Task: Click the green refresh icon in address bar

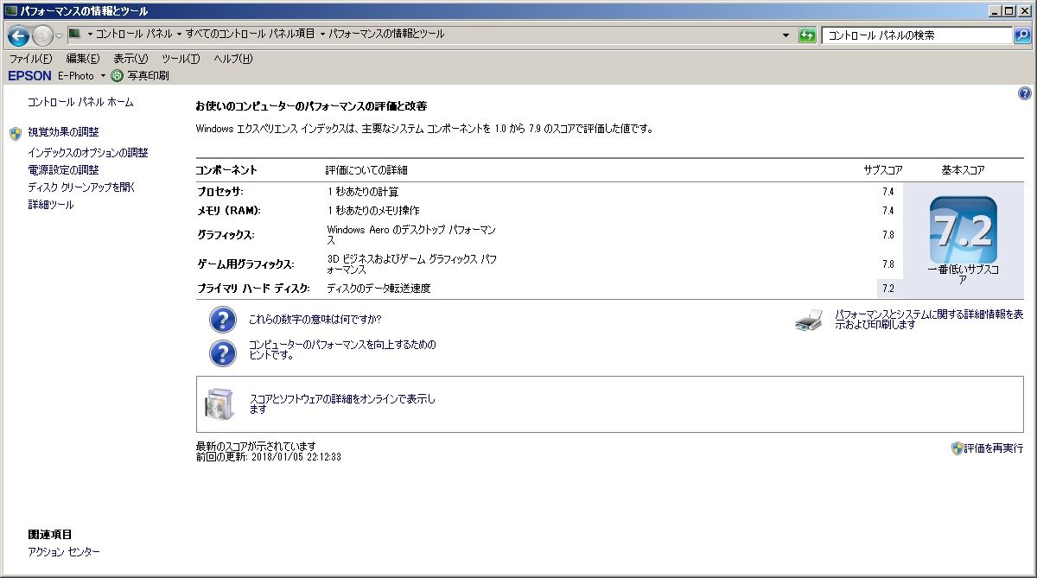Action: point(807,35)
